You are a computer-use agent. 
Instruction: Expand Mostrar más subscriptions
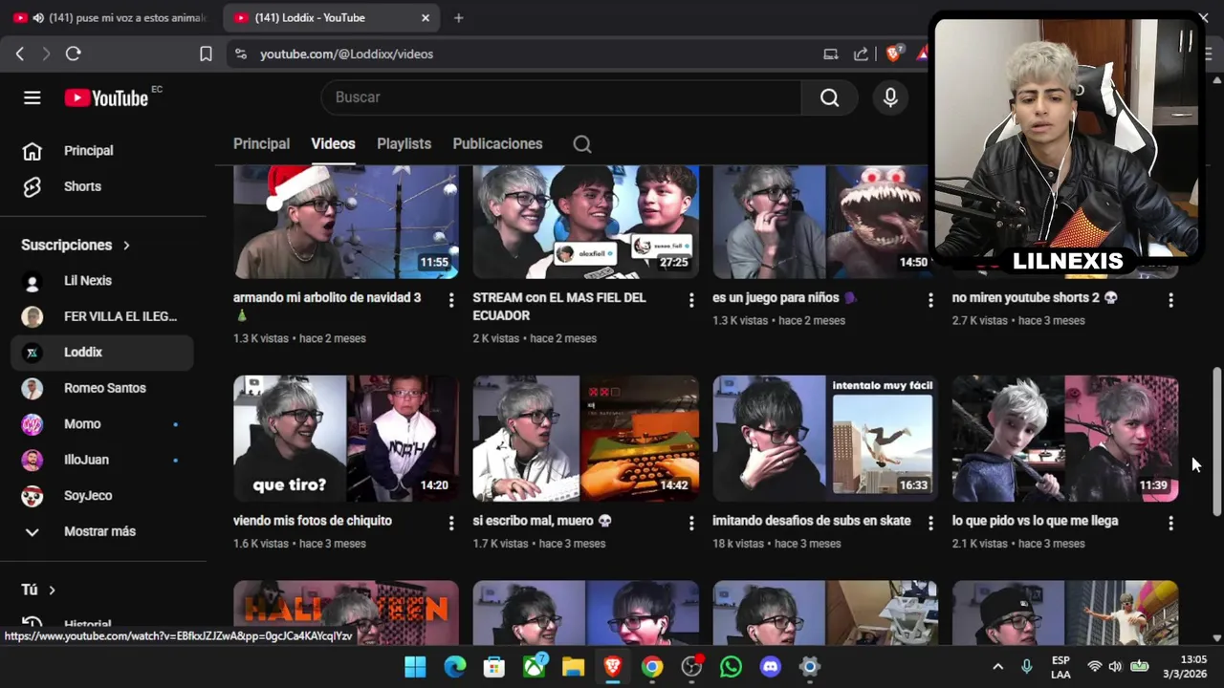(x=102, y=531)
